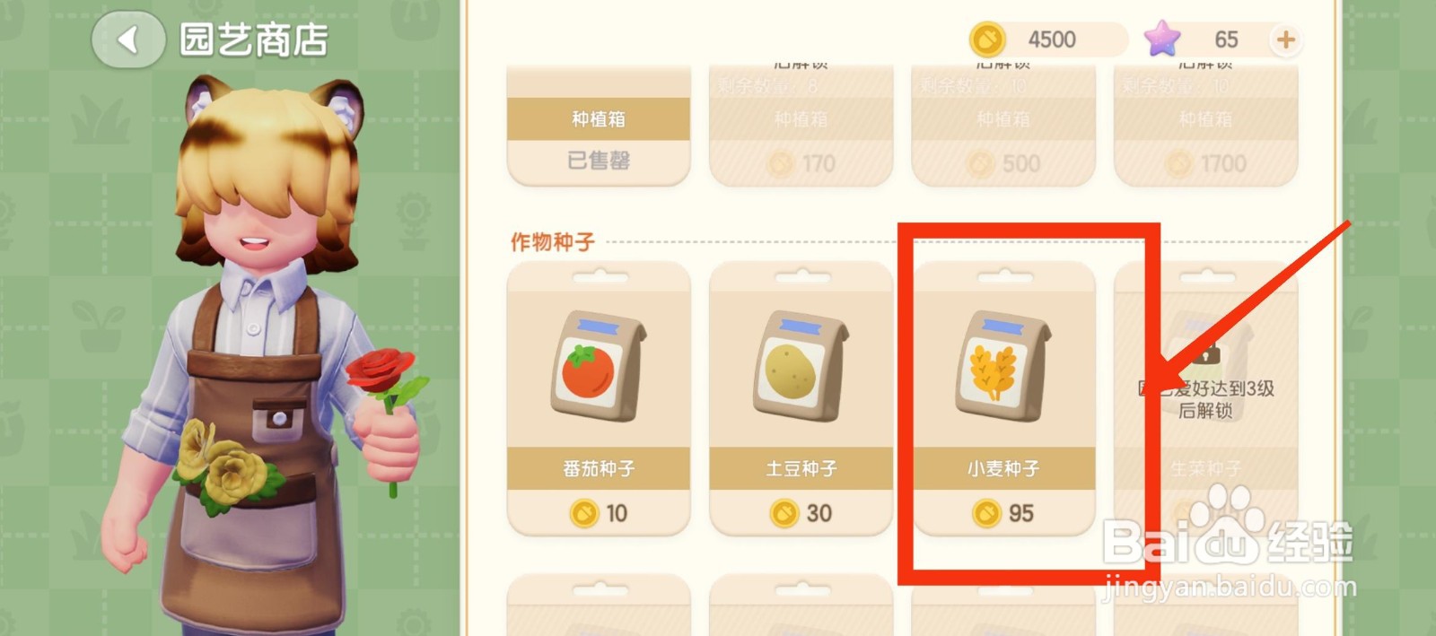Tap the gold coin balance icon
Screen dimensions: 1436x636
tap(988, 39)
